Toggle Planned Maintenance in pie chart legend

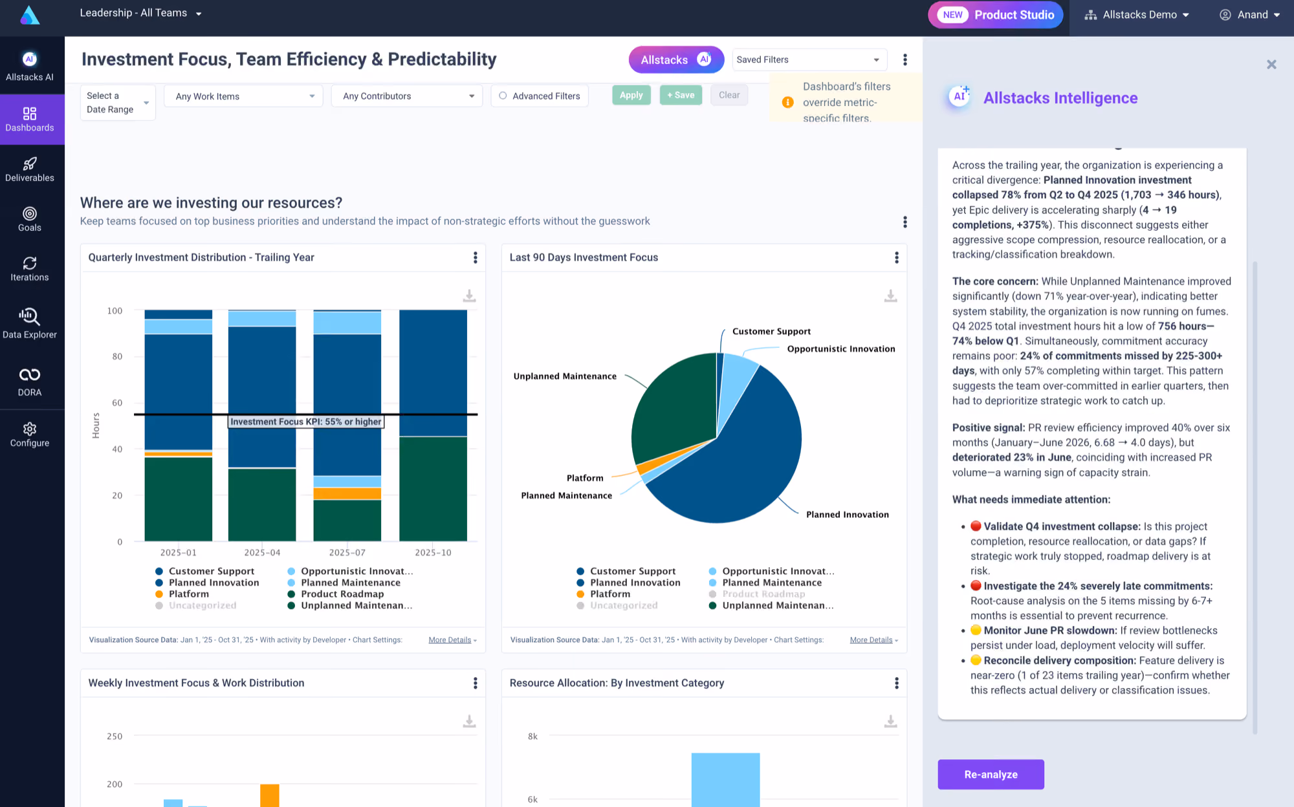pyautogui.click(x=765, y=583)
